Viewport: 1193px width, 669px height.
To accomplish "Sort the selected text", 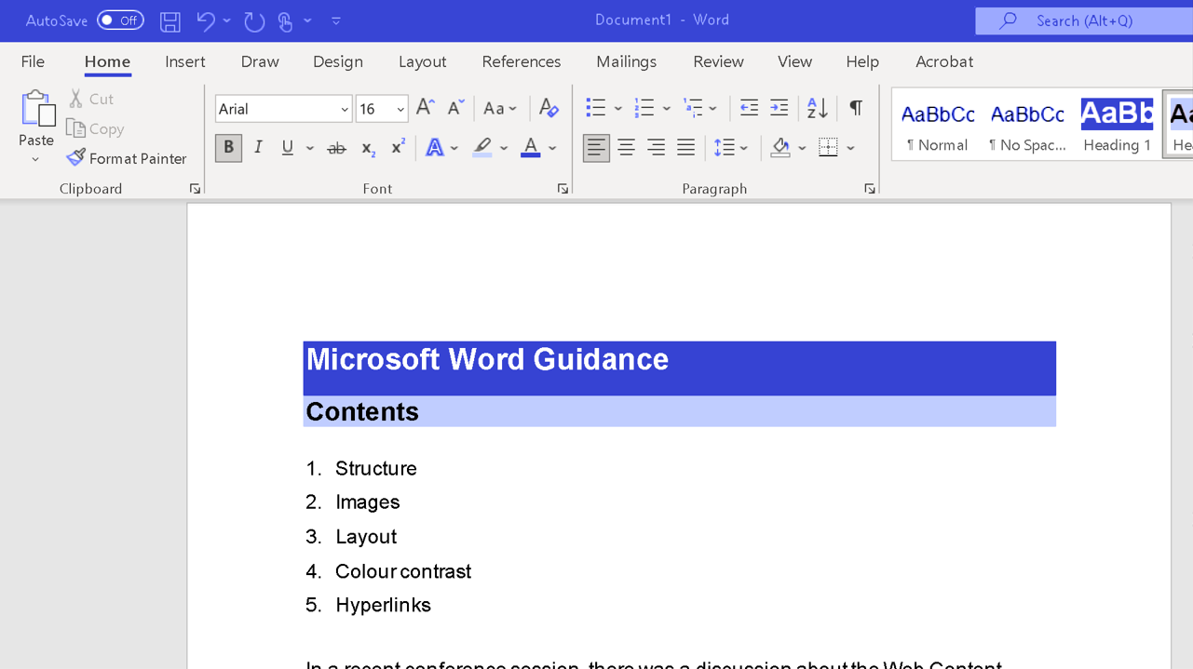I will coord(817,108).
